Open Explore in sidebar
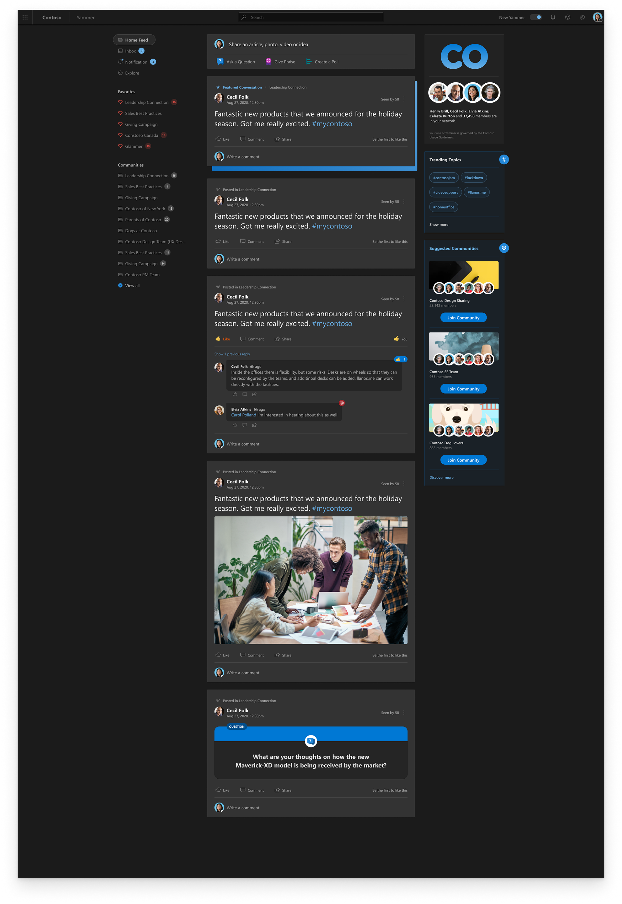The height and width of the screenshot is (904, 622). point(129,73)
